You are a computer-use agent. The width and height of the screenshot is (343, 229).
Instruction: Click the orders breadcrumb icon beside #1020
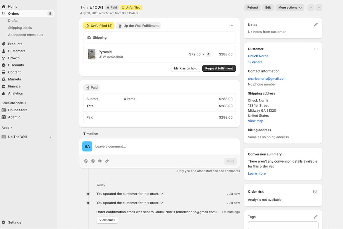click(83, 8)
